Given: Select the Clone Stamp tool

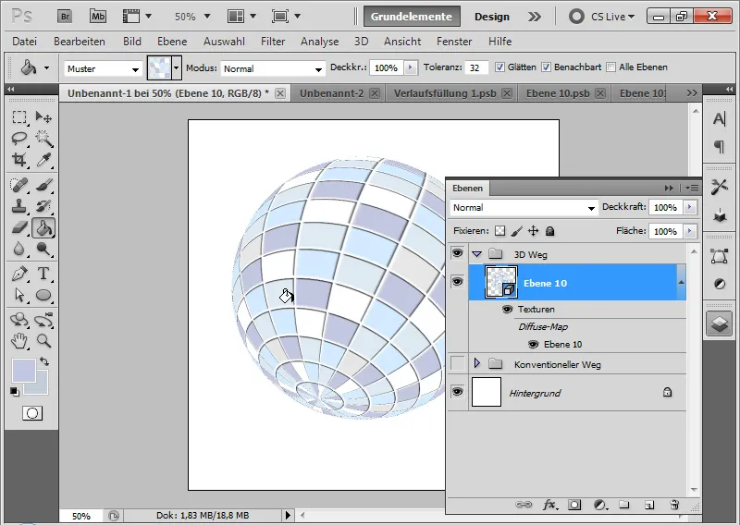Looking at the screenshot, I should tap(19, 206).
